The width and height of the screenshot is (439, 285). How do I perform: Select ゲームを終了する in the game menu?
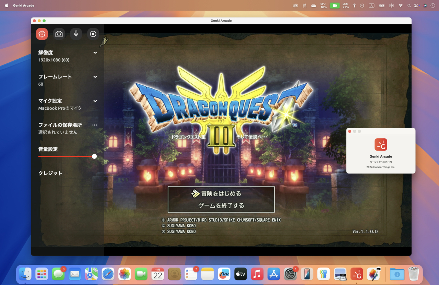221,205
